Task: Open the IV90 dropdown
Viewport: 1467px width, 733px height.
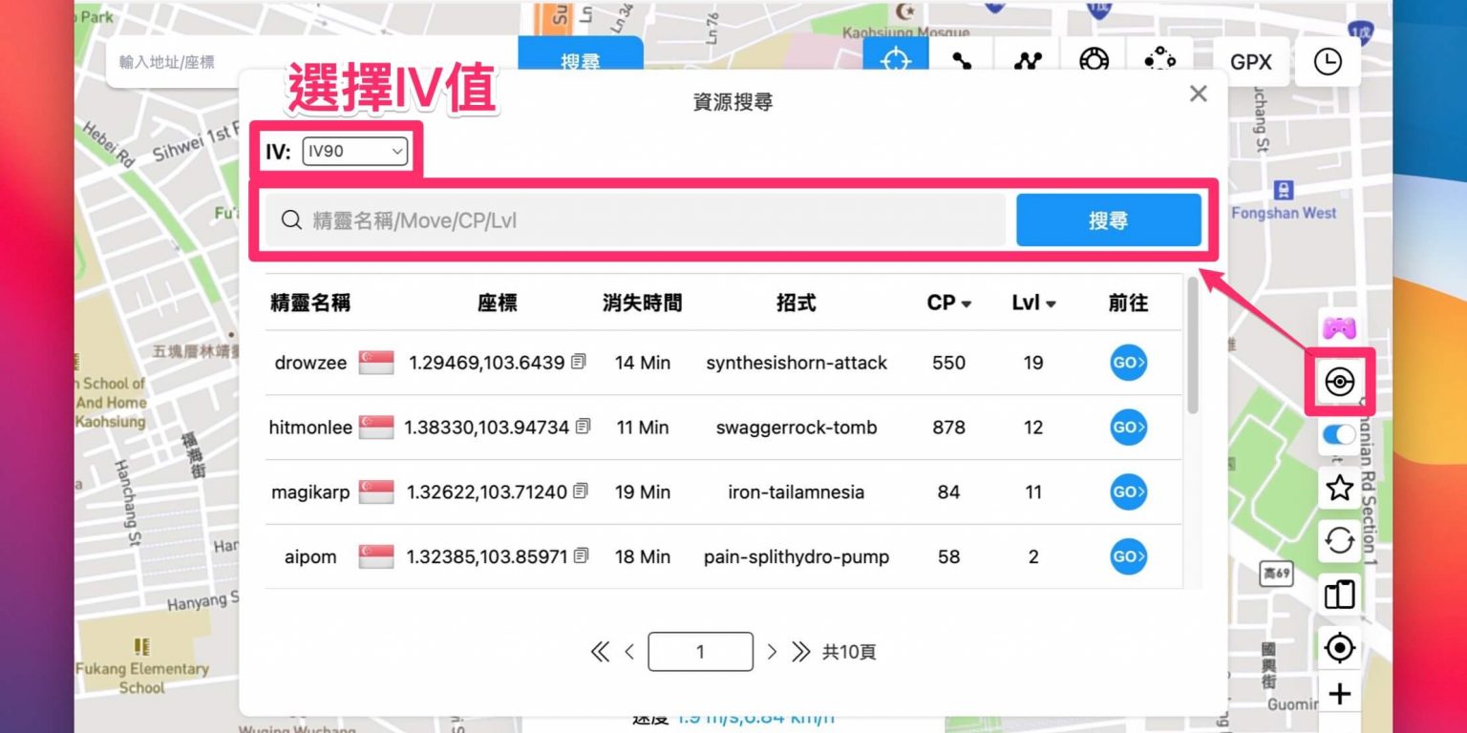Action: pyautogui.click(x=354, y=151)
